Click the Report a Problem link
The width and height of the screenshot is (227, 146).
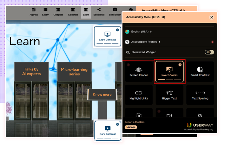coord(134,122)
